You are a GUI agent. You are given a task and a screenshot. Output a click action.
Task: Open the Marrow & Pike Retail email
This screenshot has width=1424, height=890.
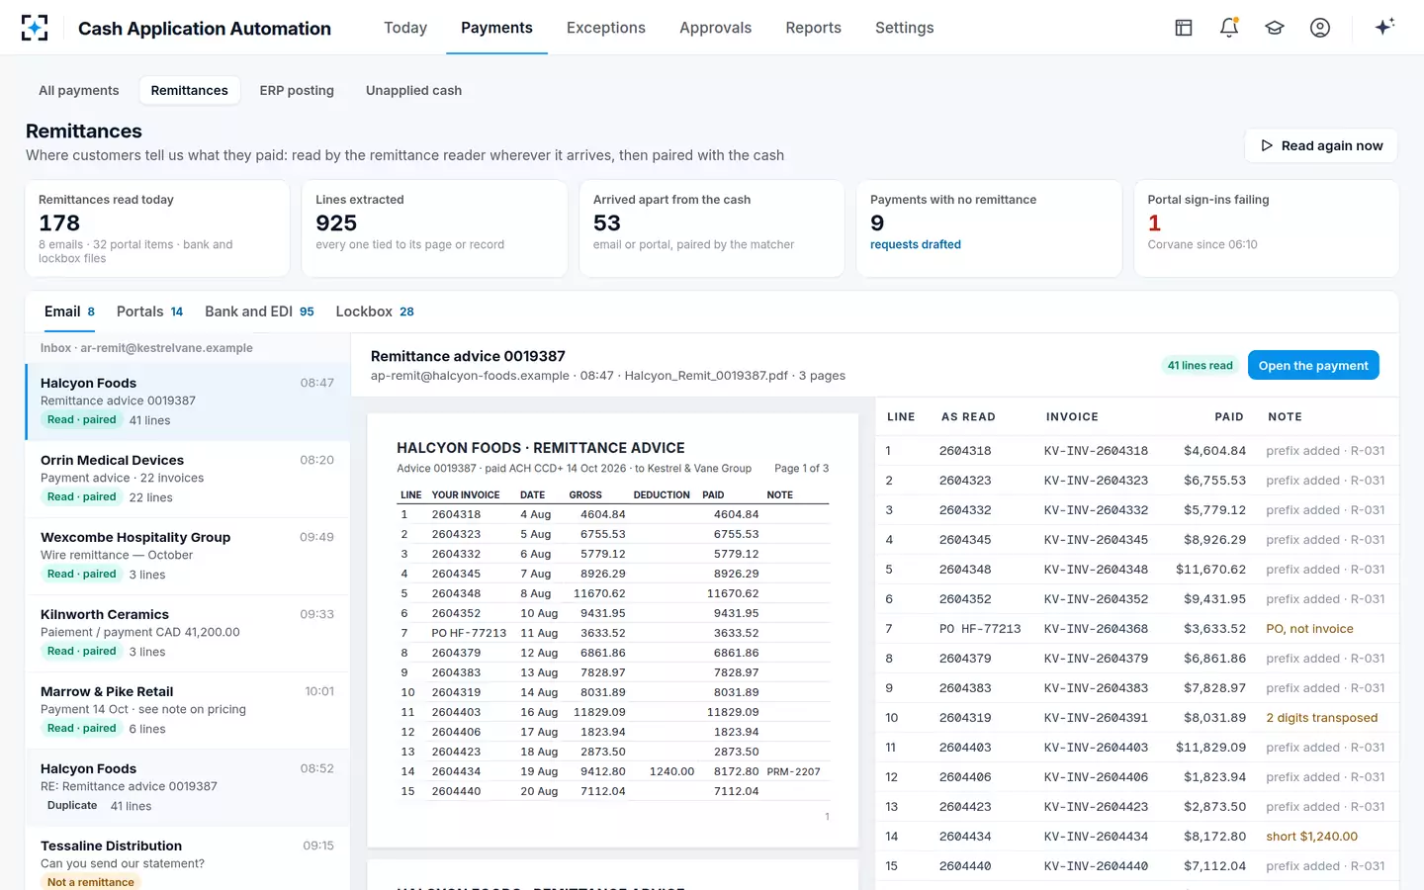188,710
